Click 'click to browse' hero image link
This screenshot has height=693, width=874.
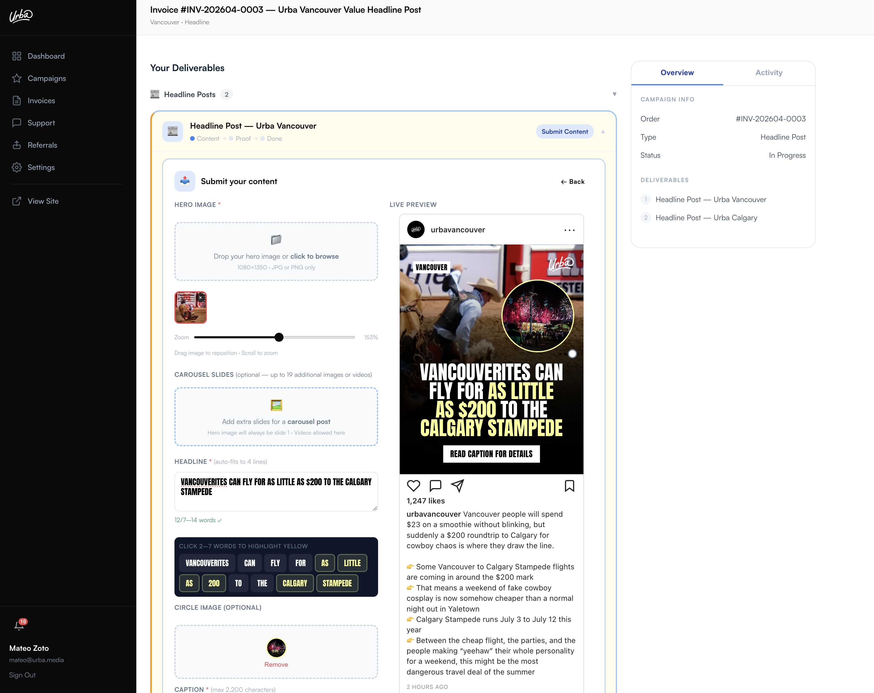pyautogui.click(x=315, y=256)
